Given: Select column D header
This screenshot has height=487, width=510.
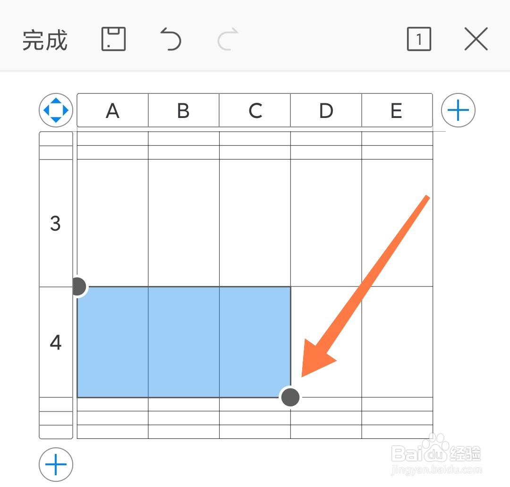Looking at the screenshot, I should click(x=326, y=110).
